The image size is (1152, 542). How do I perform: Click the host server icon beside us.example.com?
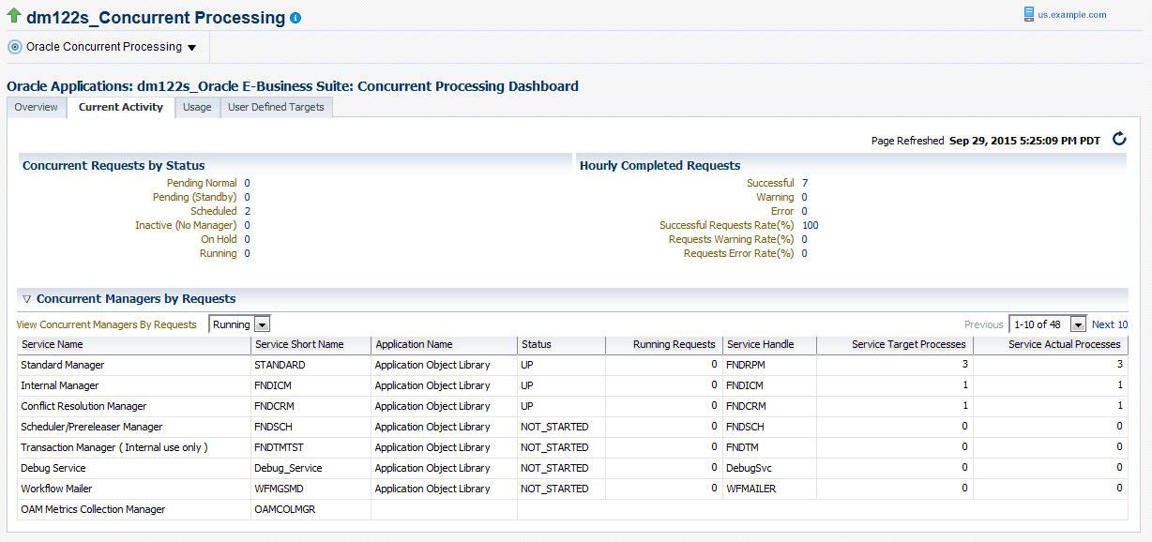click(x=1029, y=14)
